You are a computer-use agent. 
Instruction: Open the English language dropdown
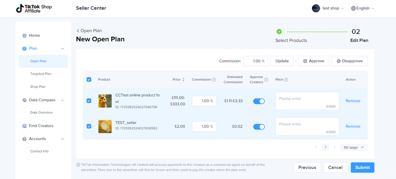(363, 8)
